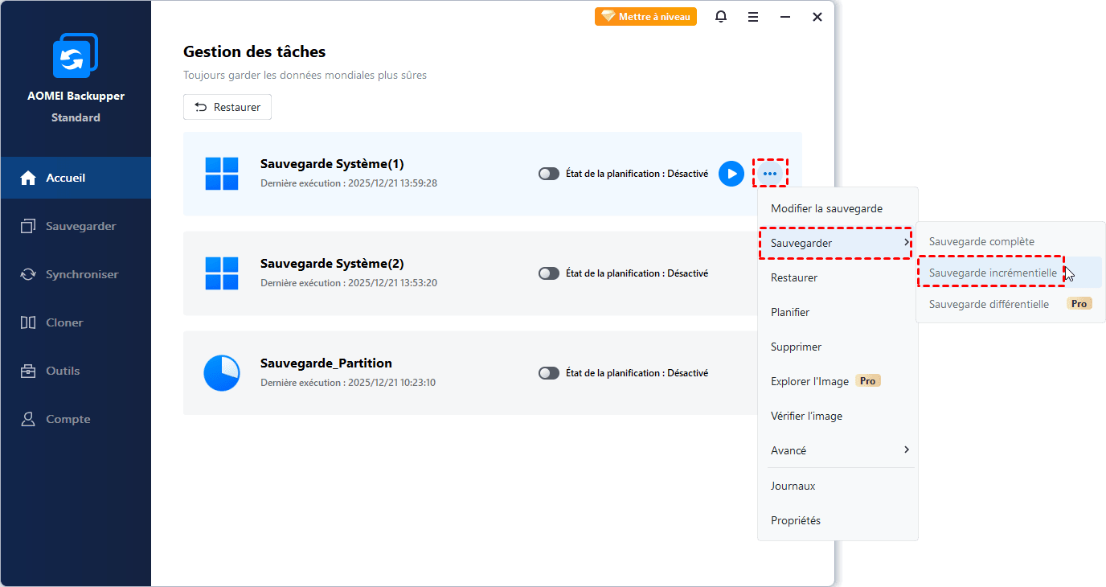The width and height of the screenshot is (1106, 587).
Task: Click the Mettre à niveau upgrade button
Action: tap(645, 17)
